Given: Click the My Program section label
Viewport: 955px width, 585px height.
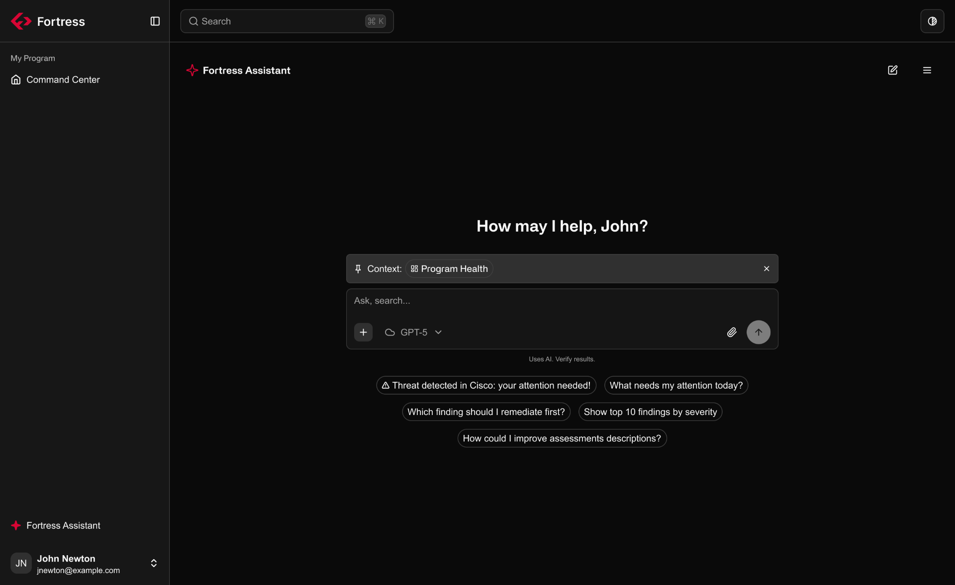Looking at the screenshot, I should point(33,58).
